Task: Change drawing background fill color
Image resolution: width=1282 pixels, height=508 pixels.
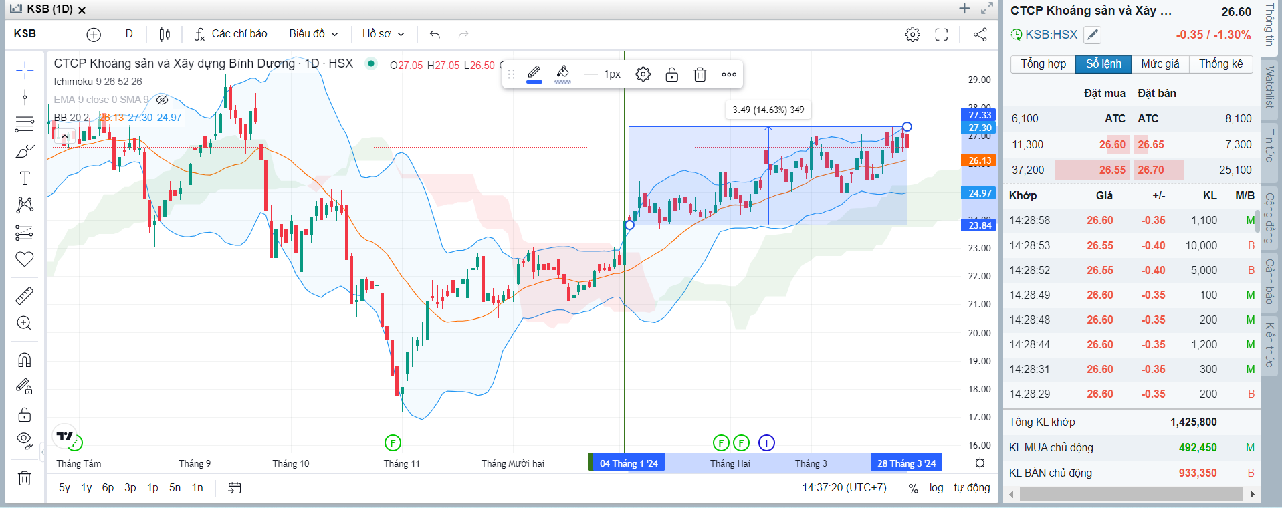Action: [x=563, y=74]
